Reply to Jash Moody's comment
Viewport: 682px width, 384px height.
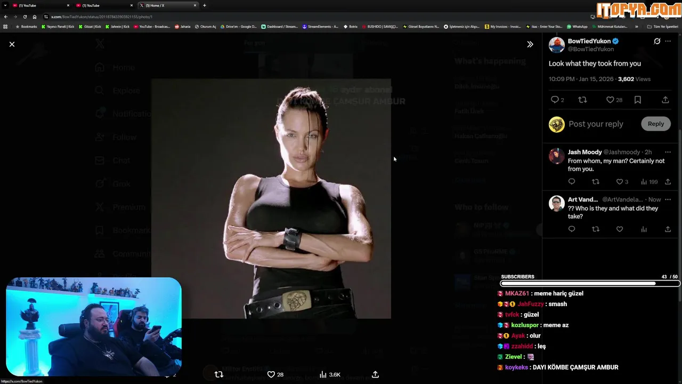click(x=572, y=182)
